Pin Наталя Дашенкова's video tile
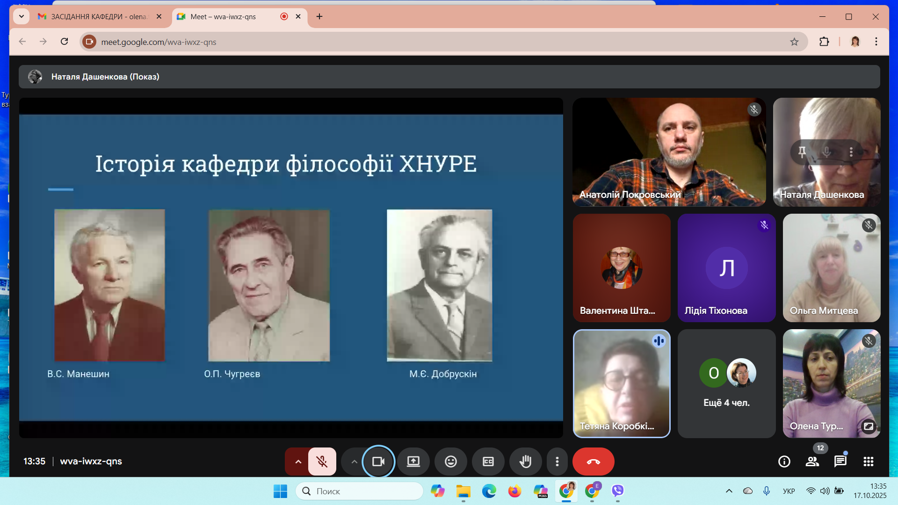This screenshot has width=898, height=505. pyautogui.click(x=802, y=151)
